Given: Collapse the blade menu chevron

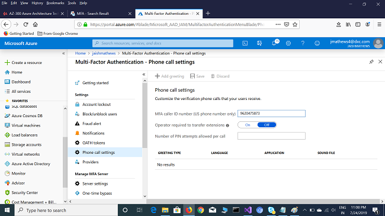Looking at the screenshot, I should point(144,75).
